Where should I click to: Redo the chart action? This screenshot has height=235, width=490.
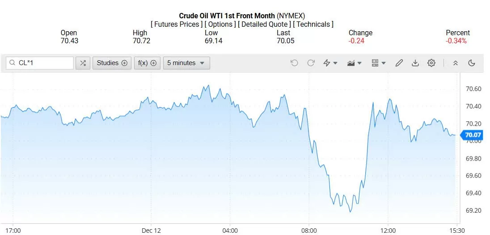click(311, 63)
